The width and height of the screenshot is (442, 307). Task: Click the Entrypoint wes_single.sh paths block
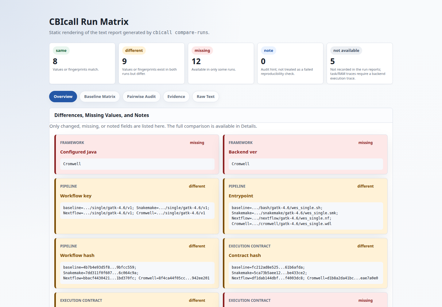pyautogui.click(x=306, y=216)
